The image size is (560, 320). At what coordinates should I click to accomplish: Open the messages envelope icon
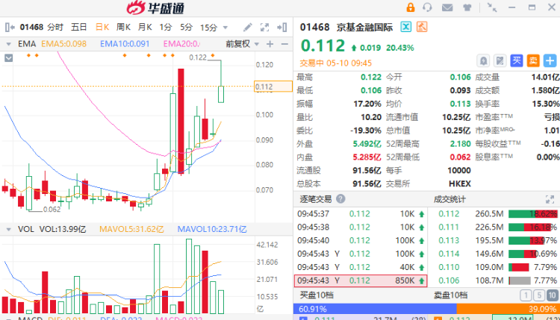447,7
